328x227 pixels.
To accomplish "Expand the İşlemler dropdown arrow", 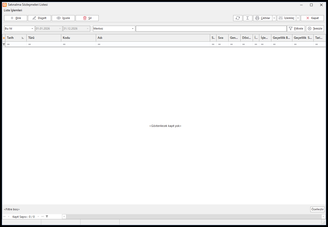I will tap(298, 18).
